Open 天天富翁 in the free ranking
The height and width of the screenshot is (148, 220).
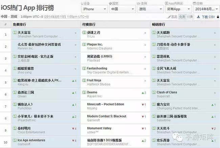[x=24, y=33]
